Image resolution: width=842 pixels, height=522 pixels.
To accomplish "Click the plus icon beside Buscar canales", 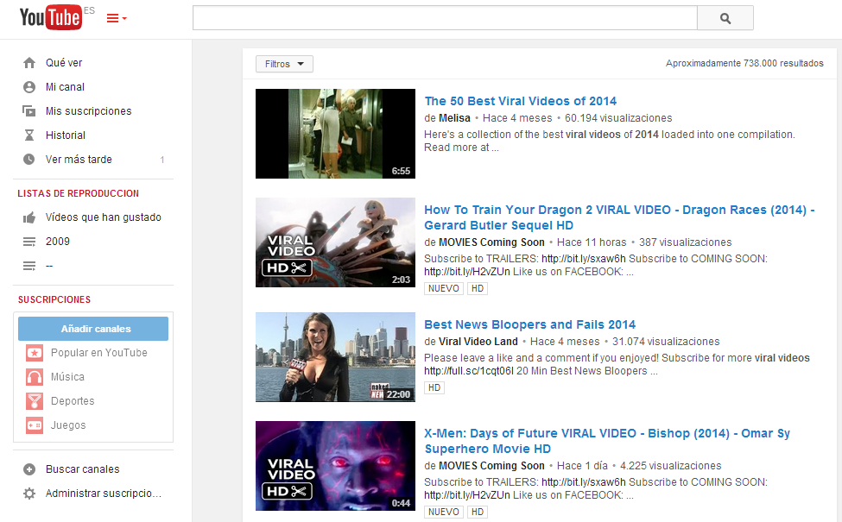I will (29, 469).
